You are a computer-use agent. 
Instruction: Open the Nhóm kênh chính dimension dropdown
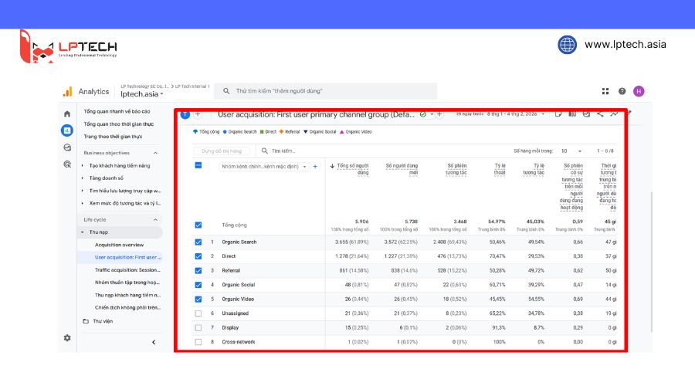(x=263, y=167)
